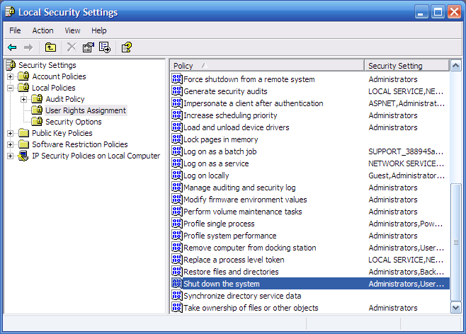Screen dimensions: 466x334
Task: Click the vertical scrollbar up arrow
Action: click(455, 66)
